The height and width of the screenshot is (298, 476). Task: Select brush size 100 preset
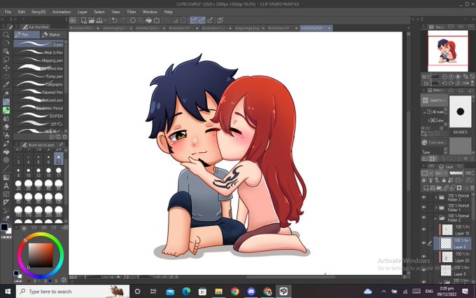coord(48,198)
